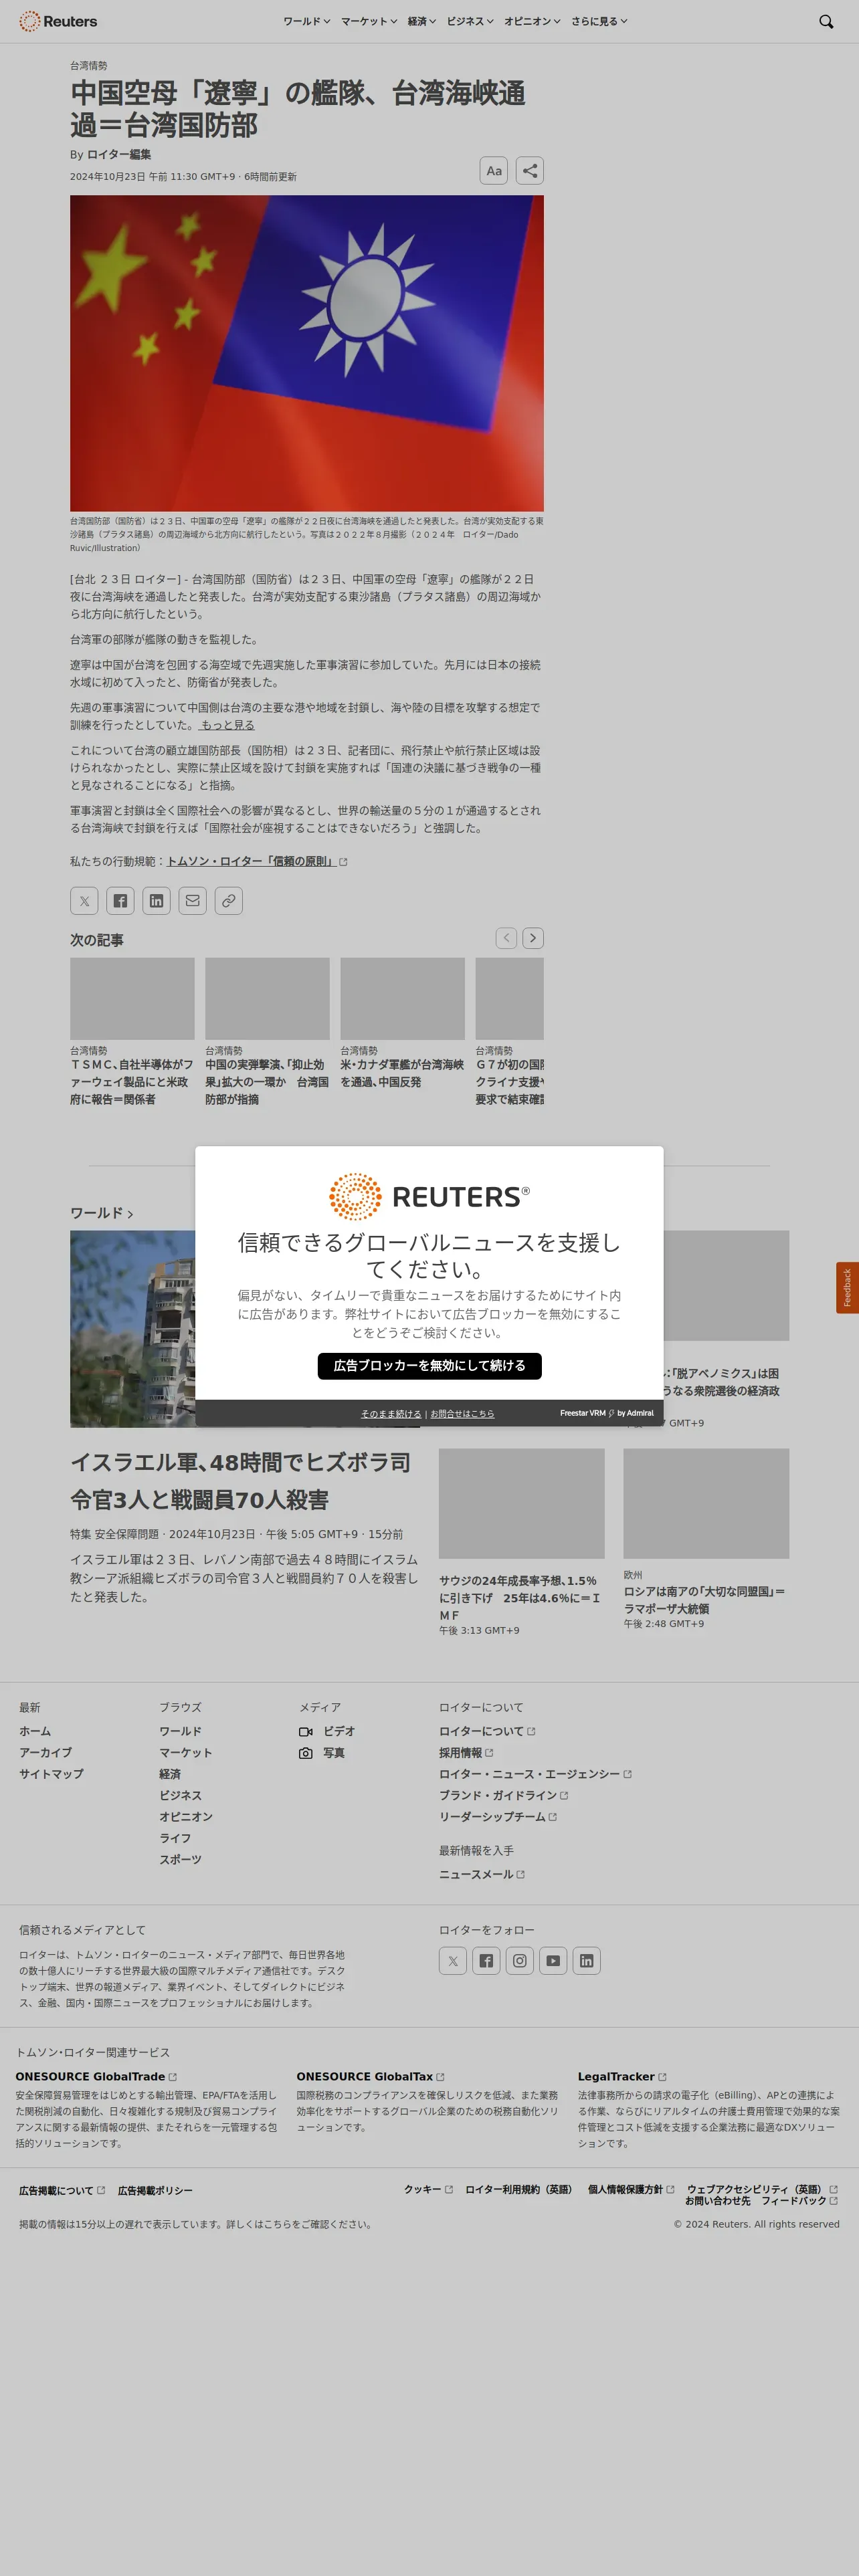Click お問合せはこちら link in the popup
Viewport: 859px width, 2576px height.
pos(462,1414)
